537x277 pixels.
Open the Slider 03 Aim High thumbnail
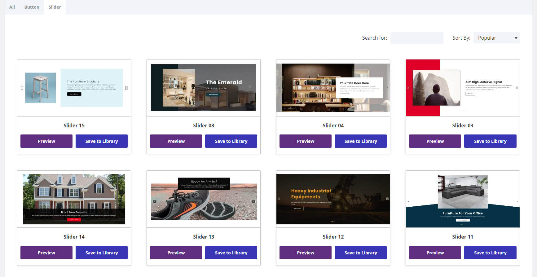(x=463, y=88)
